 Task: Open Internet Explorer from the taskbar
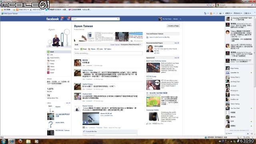tap(11, 141)
